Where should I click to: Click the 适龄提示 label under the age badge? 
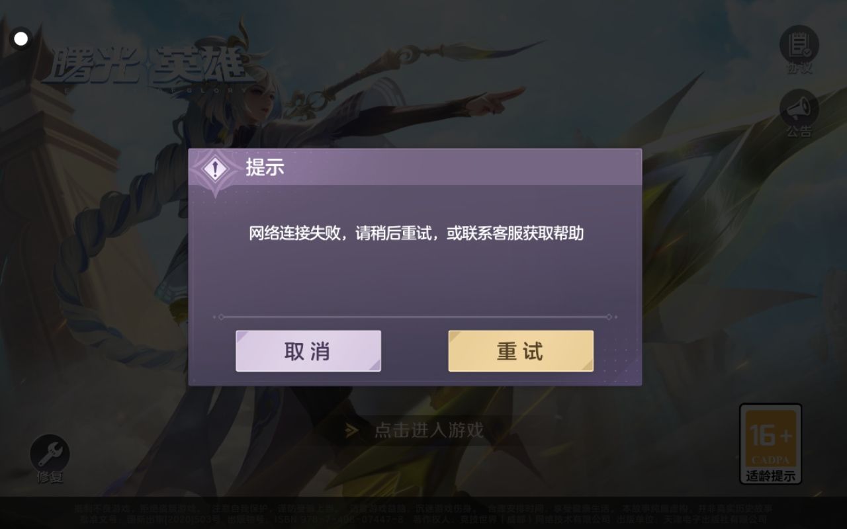pyautogui.click(x=770, y=476)
